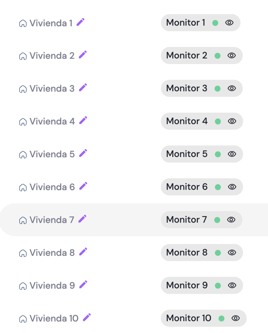Click the Monitor 7 label in highlighted row
This screenshot has width=268, height=333.
click(x=186, y=220)
